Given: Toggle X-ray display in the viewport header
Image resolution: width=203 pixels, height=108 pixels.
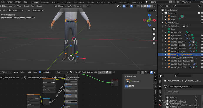Looking at the screenshot, I should [x=138, y=6].
